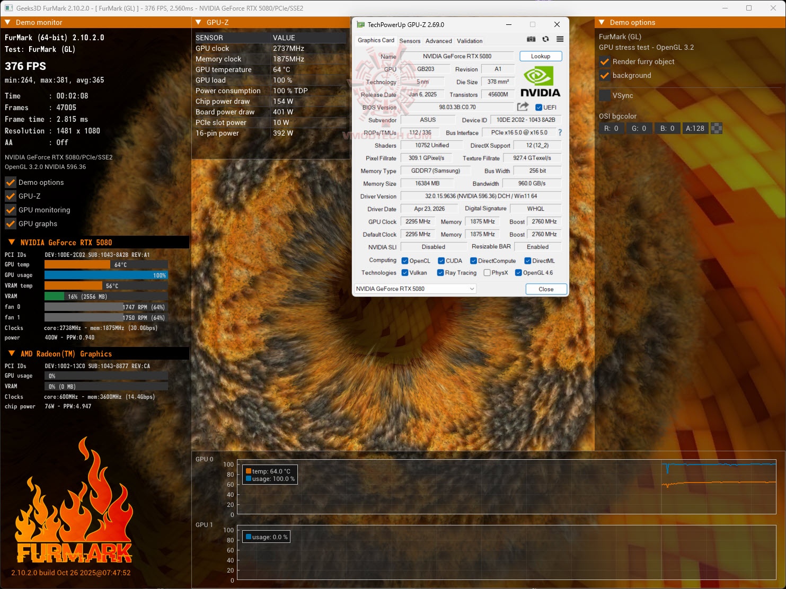This screenshot has height=589, width=786.
Task: Click the GPU-Z Name field value
Action: [457, 56]
